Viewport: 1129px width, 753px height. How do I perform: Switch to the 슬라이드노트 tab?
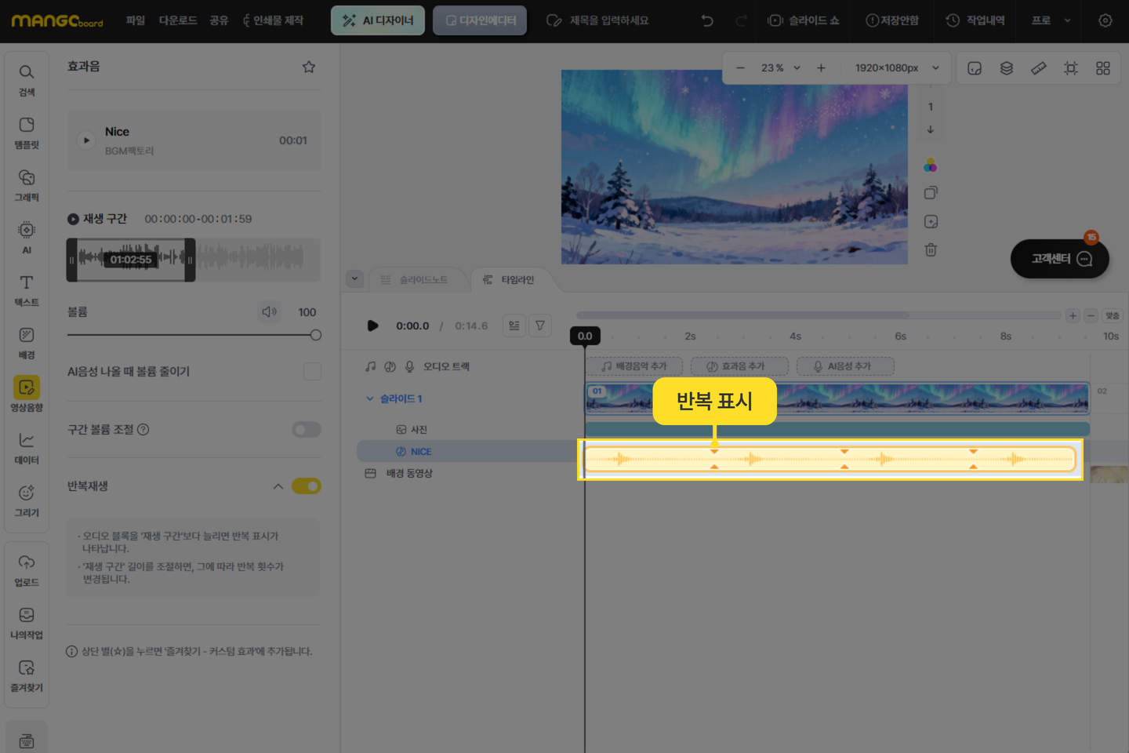(x=415, y=280)
